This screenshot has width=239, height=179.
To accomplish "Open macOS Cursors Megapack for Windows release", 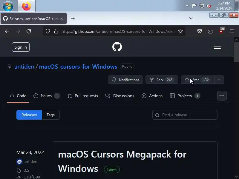I will pyautogui.click(x=122, y=161).
